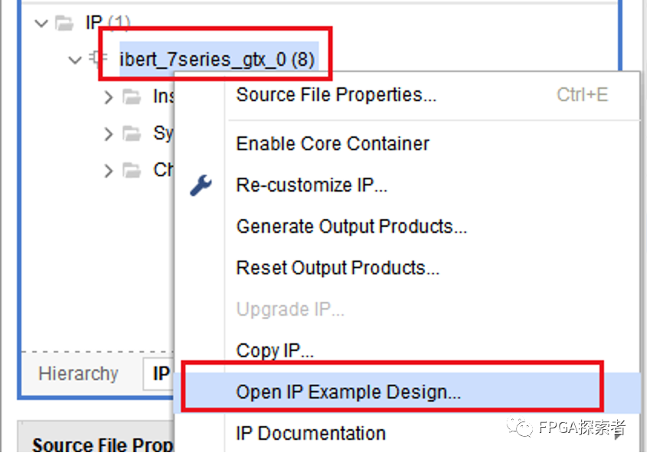Open Source File Properties menu entry
This screenshot has width=647, height=456.
click(336, 95)
